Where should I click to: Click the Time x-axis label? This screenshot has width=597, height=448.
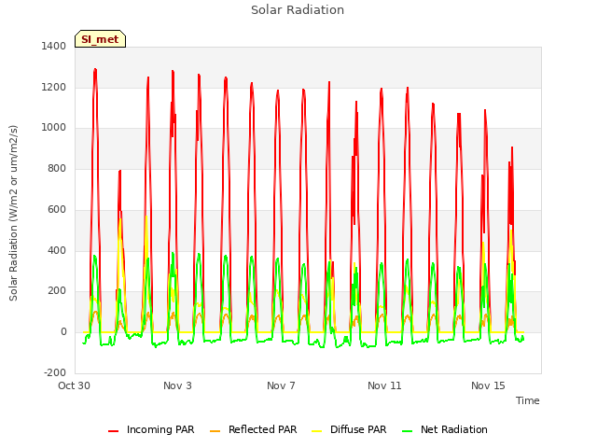click(x=528, y=400)
